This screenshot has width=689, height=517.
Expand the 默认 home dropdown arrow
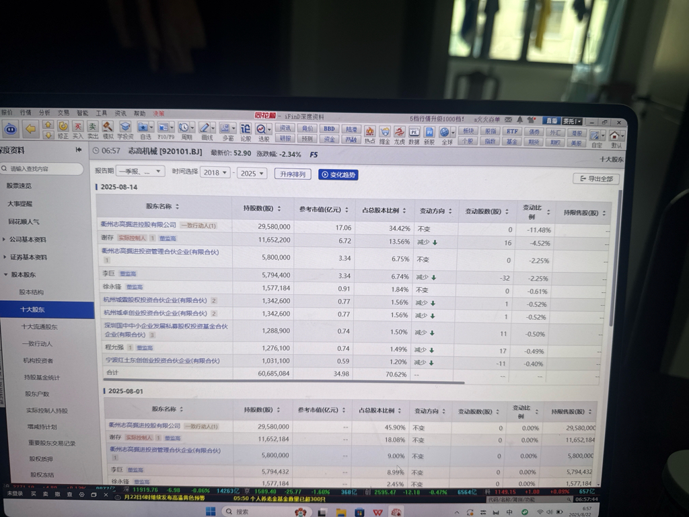click(622, 135)
